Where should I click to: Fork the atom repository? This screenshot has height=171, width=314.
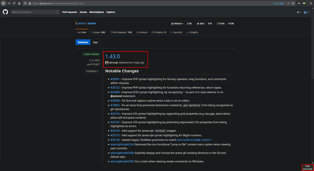[x=221, y=23]
